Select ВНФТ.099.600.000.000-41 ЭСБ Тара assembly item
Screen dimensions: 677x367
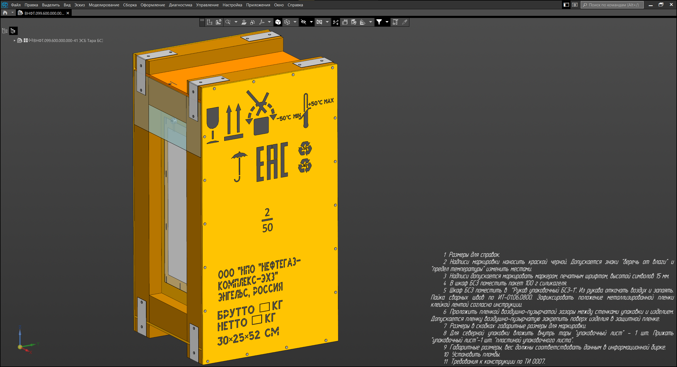click(68, 41)
